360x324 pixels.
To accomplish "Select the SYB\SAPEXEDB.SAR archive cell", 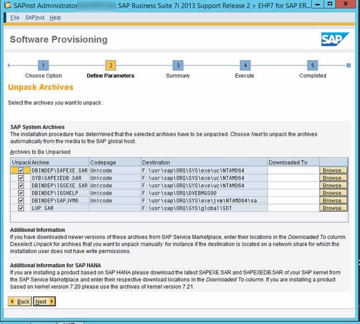I will tap(60, 178).
